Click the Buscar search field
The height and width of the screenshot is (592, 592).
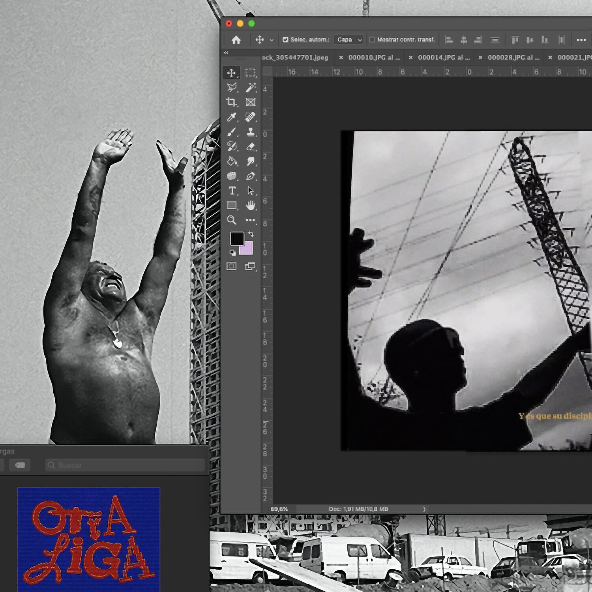125,465
